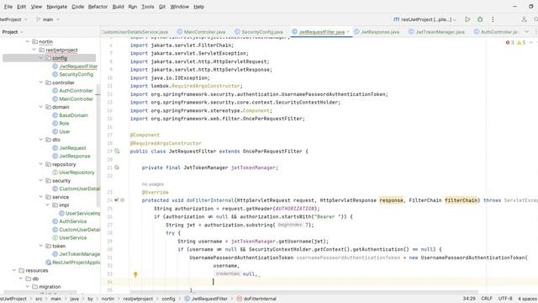This screenshot has height=303, width=538.
Task: Open the More Actions vertical dots menu
Action: point(493,19)
